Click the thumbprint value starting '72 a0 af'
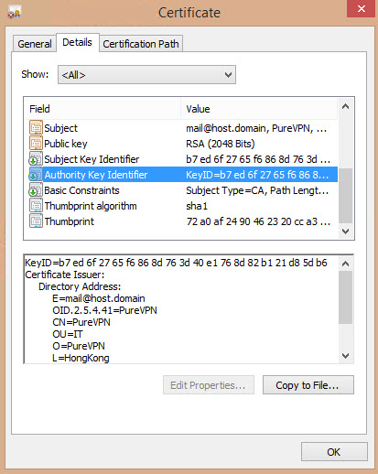 click(x=258, y=221)
